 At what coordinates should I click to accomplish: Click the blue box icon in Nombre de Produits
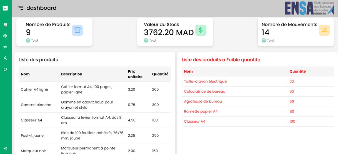coord(77,30)
